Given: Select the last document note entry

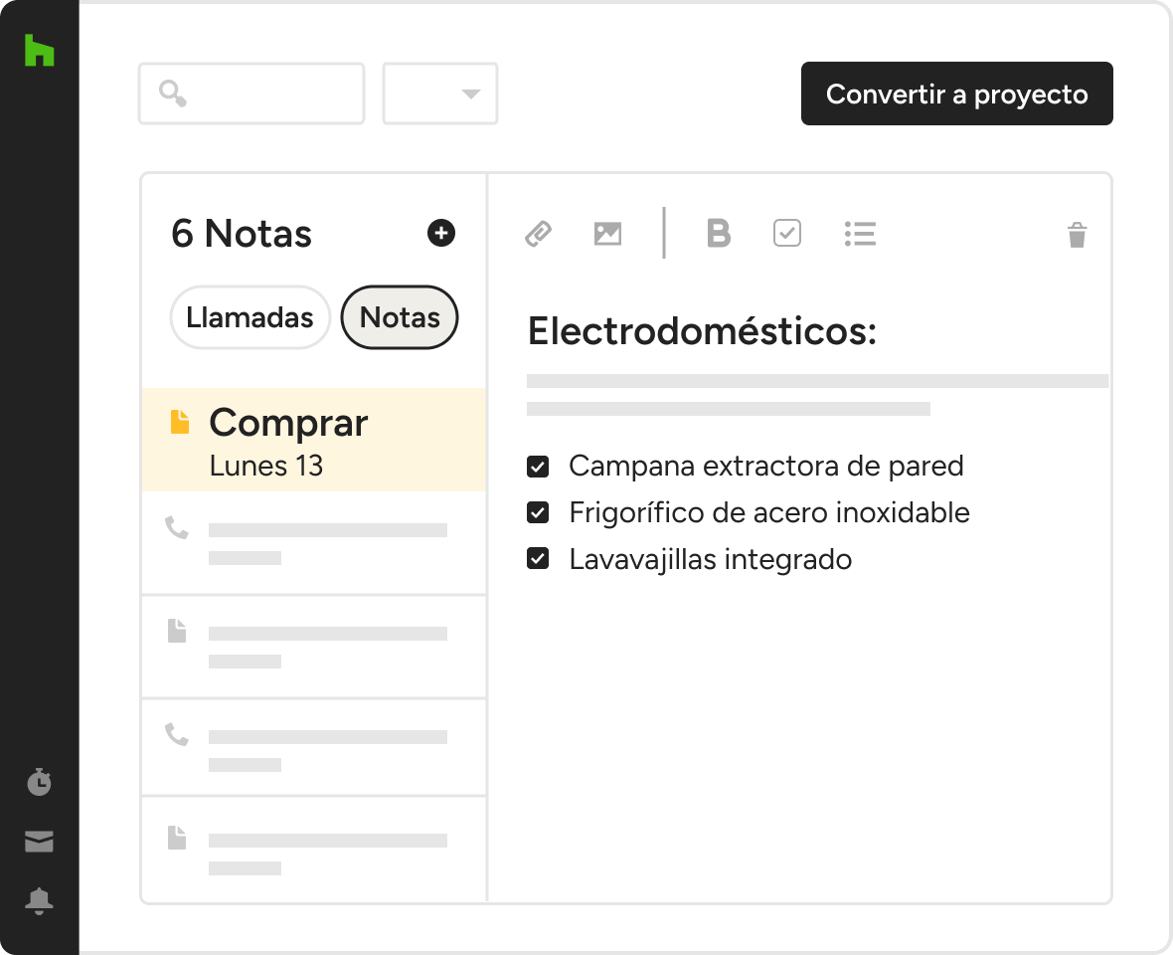Looking at the screenshot, I should pos(314,850).
